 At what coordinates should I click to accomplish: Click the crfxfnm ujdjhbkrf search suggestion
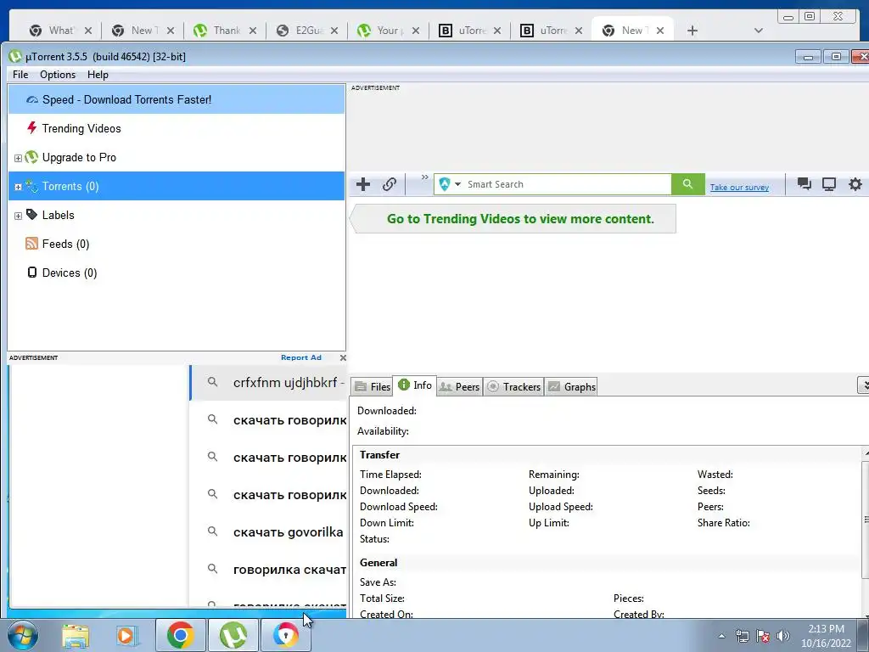268,383
